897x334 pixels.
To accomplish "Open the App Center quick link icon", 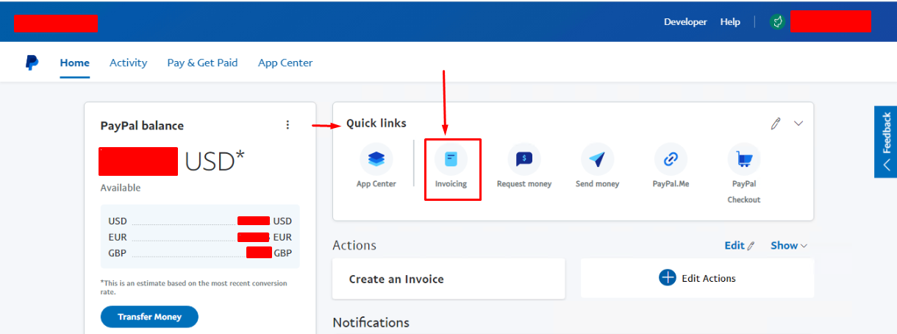I will (376, 159).
